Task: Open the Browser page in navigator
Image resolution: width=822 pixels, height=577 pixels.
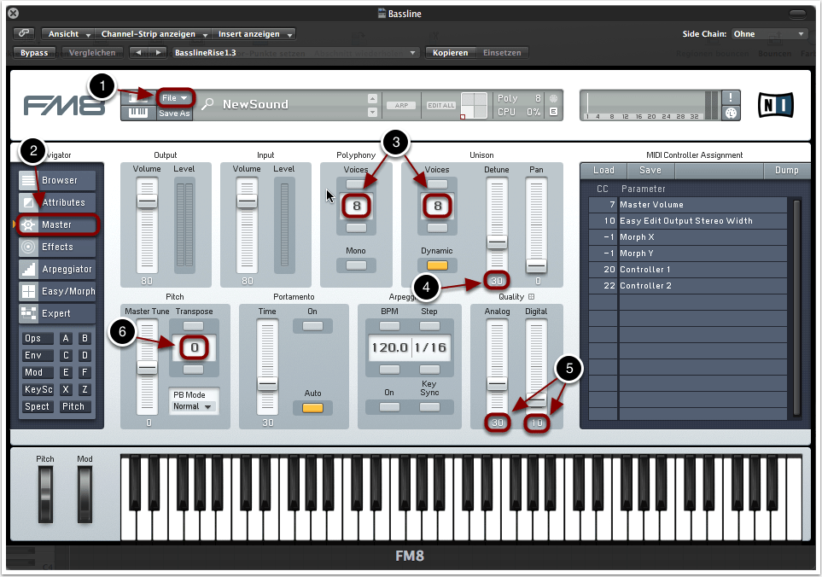Action: [57, 180]
